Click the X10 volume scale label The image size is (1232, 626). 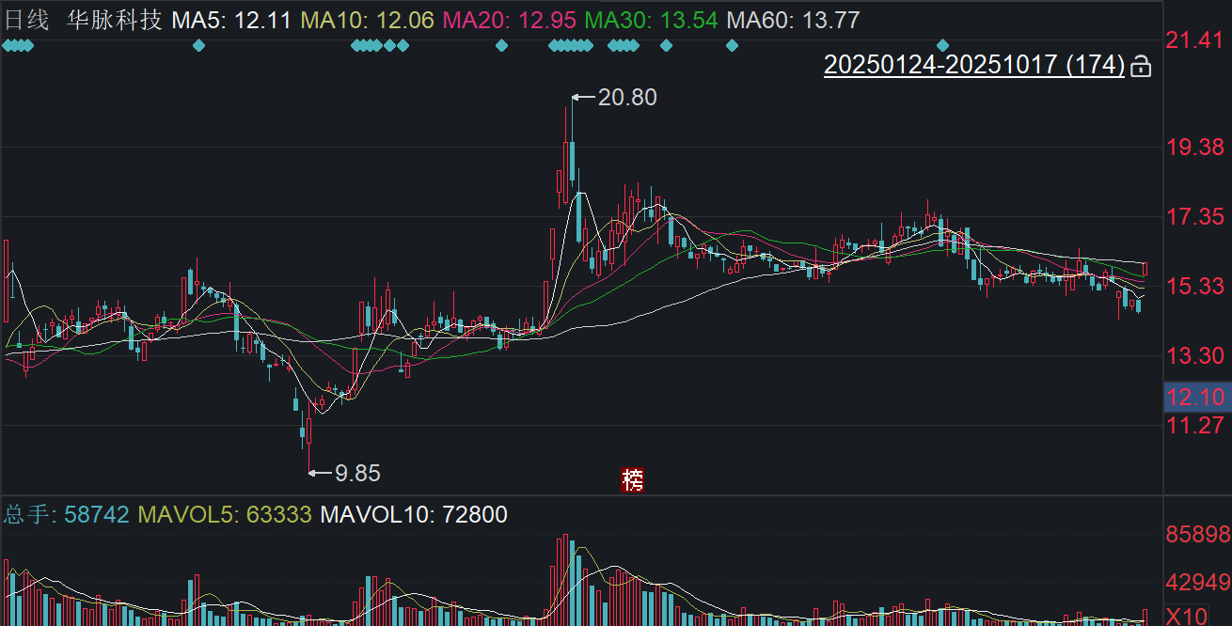[x=1189, y=617]
